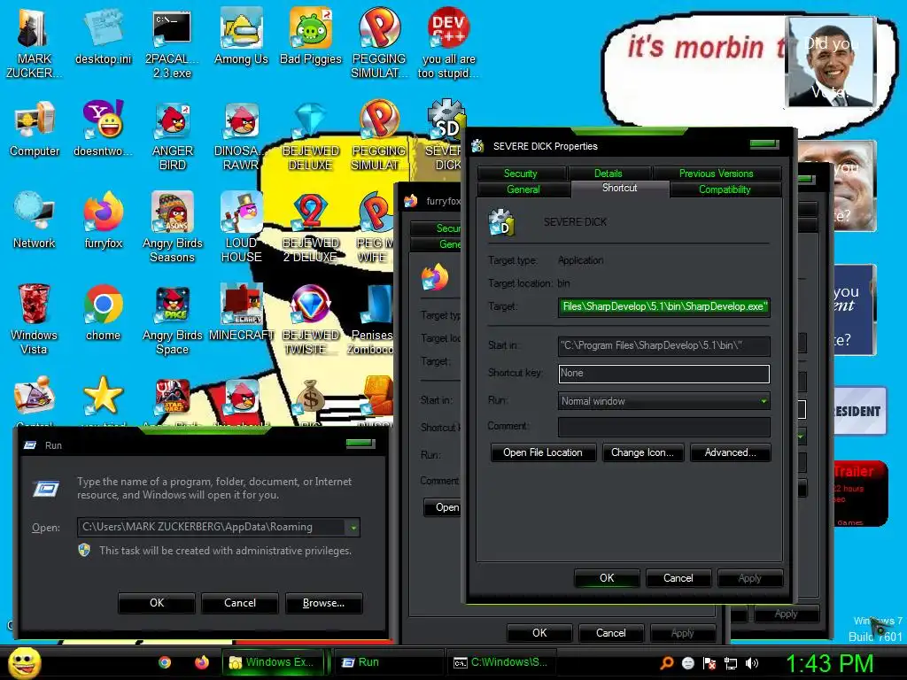Open the furryfox desktop icon
Viewport: 907px width, 680px height.
click(x=103, y=220)
